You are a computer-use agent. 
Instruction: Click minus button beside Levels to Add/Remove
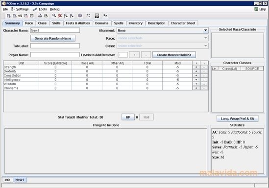[x=146, y=55]
